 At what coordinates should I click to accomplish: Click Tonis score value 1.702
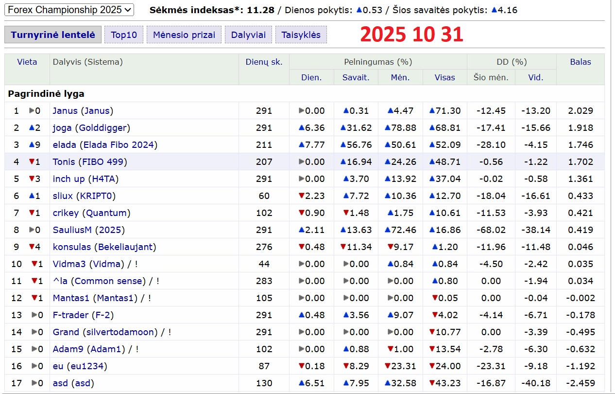pos(581,162)
